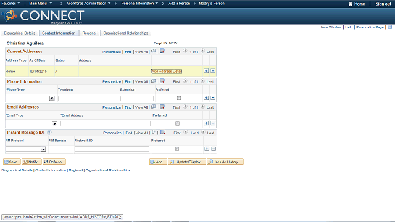The image size is (395, 222).
Task: Check Preferred box for instant message ID
Action: point(177,149)
